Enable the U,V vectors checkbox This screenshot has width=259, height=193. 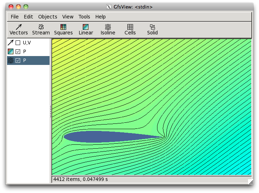point(18,43)
